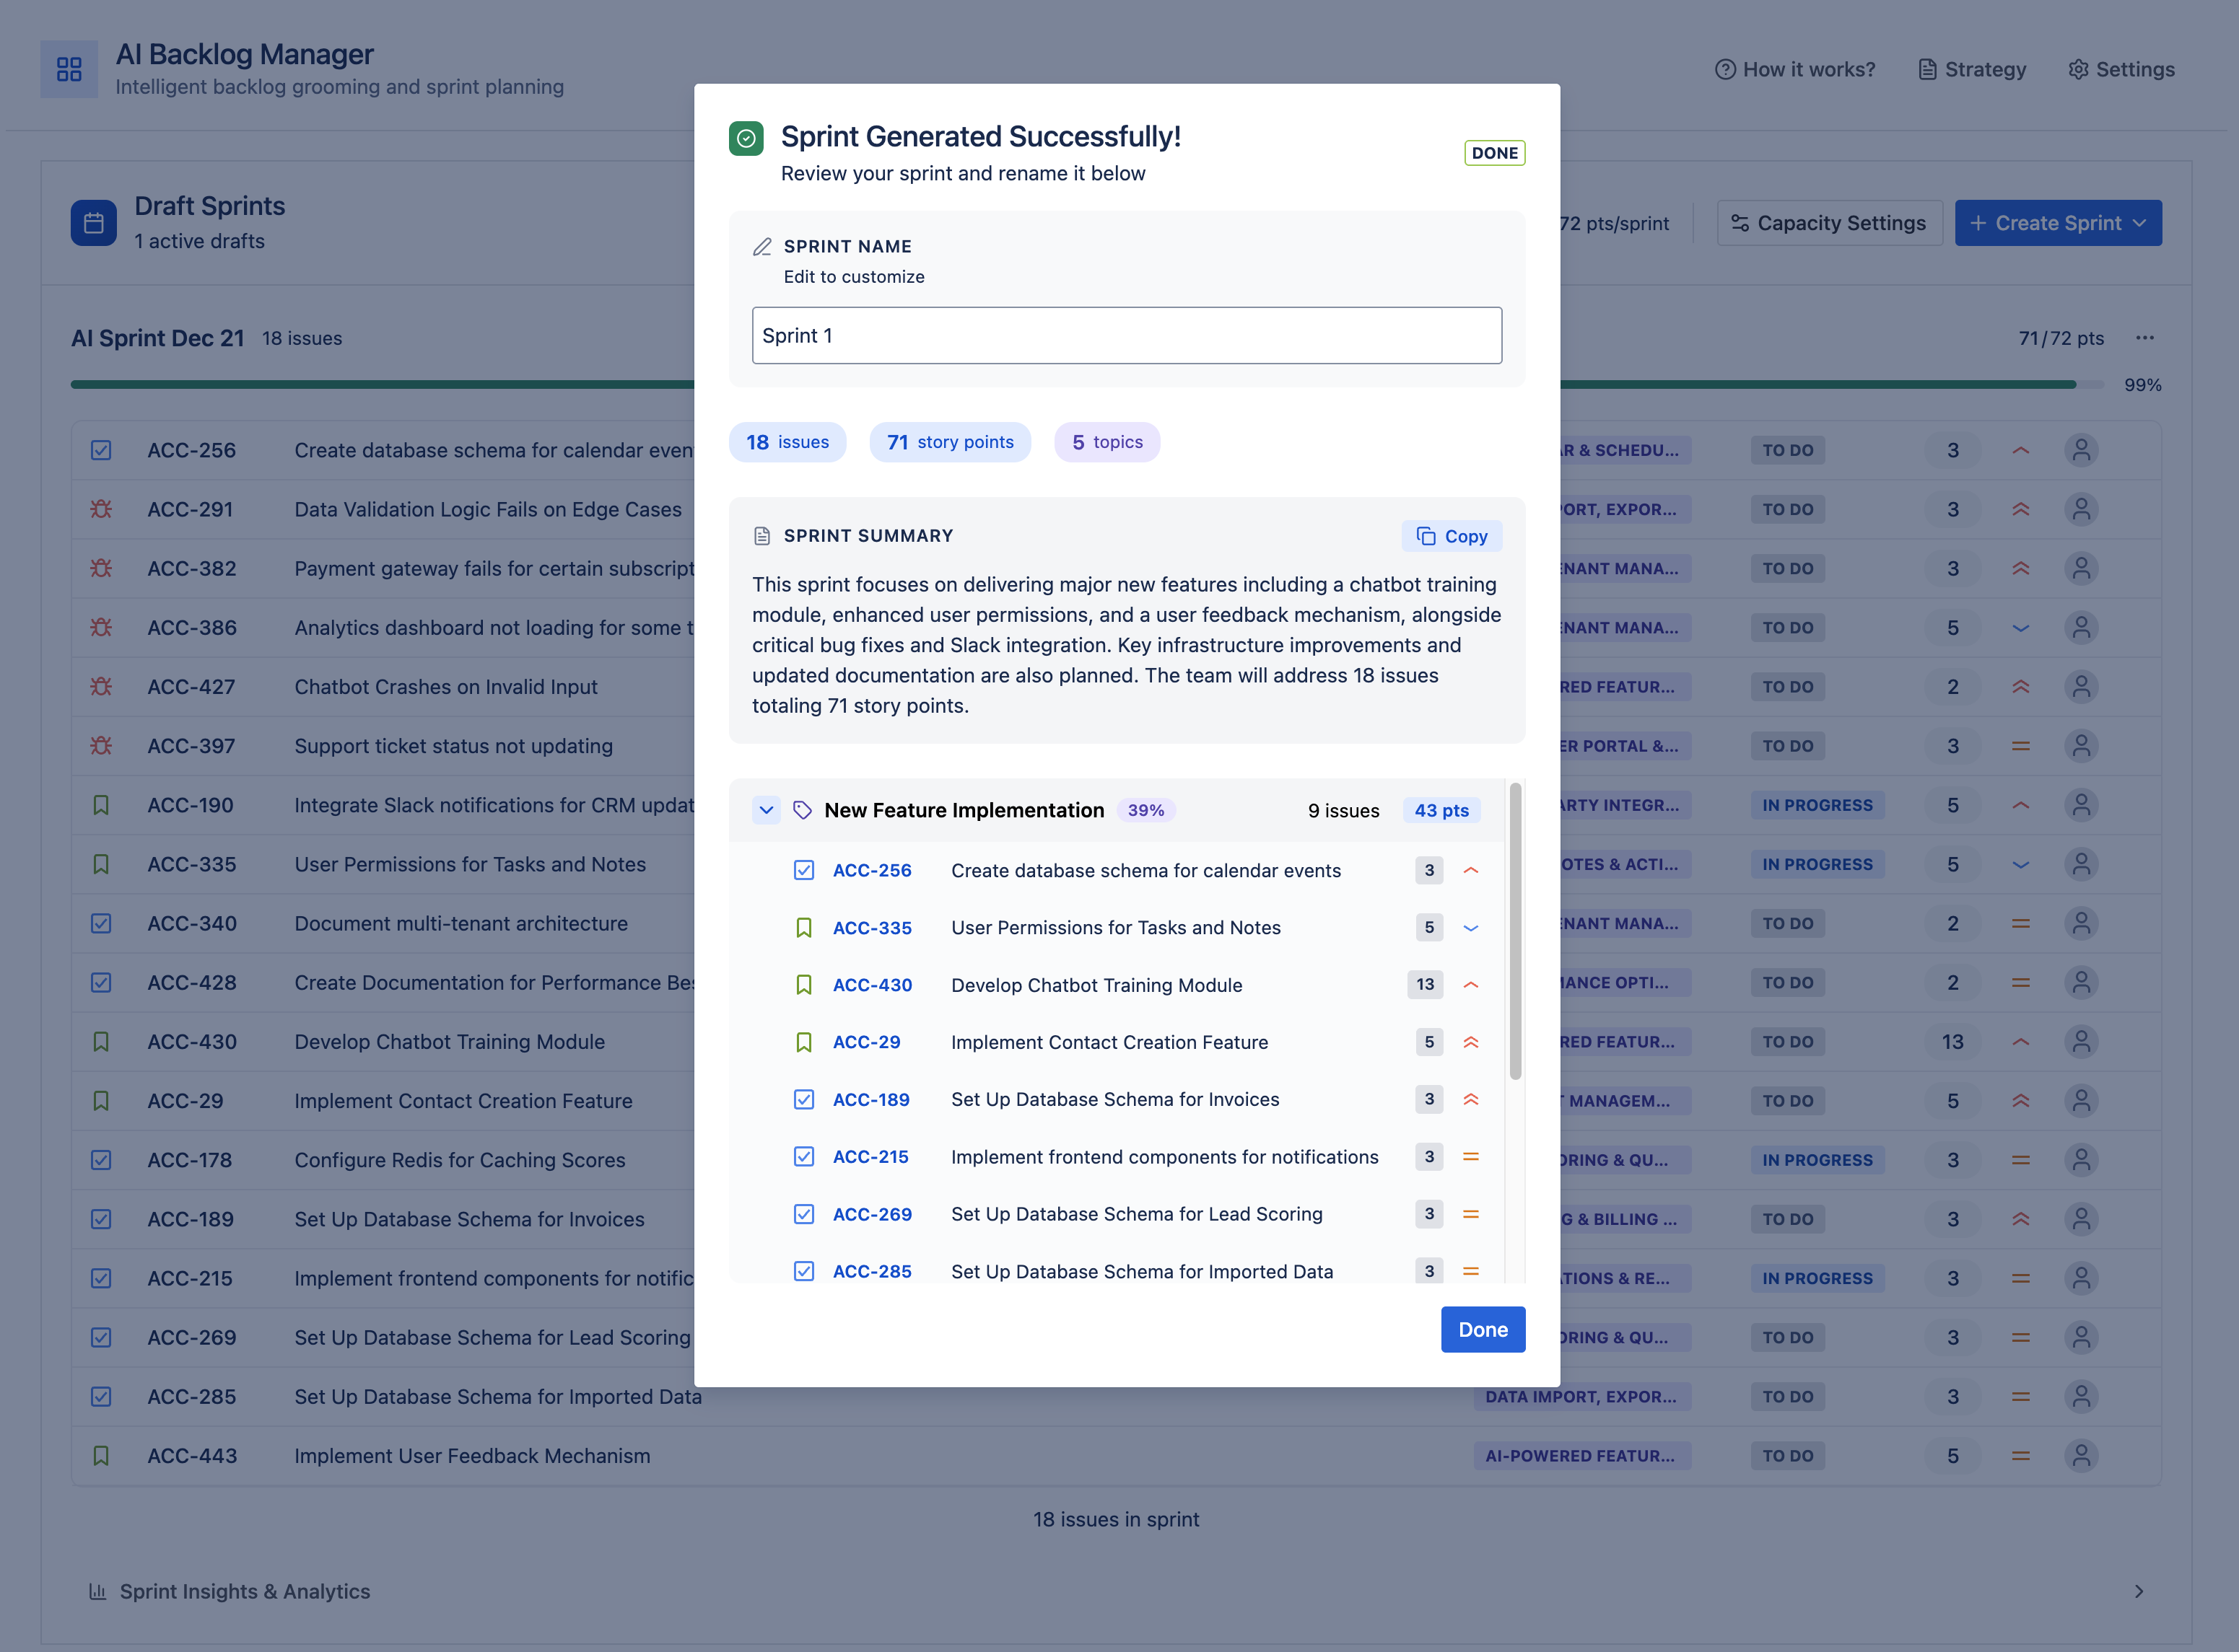Click the tag icon beside New Feature Implementation
Screen dimensions: 2239x1652
[803, 810]
